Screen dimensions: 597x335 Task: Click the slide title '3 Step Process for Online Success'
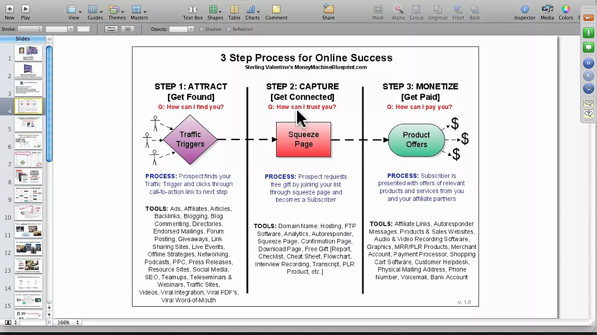306,58
